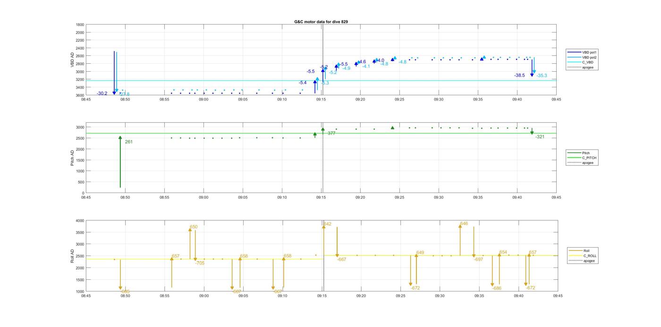The image size is (661, 327).
Task: Click the green pitch arrow labeled 261
Action: [x=120, y=162]
